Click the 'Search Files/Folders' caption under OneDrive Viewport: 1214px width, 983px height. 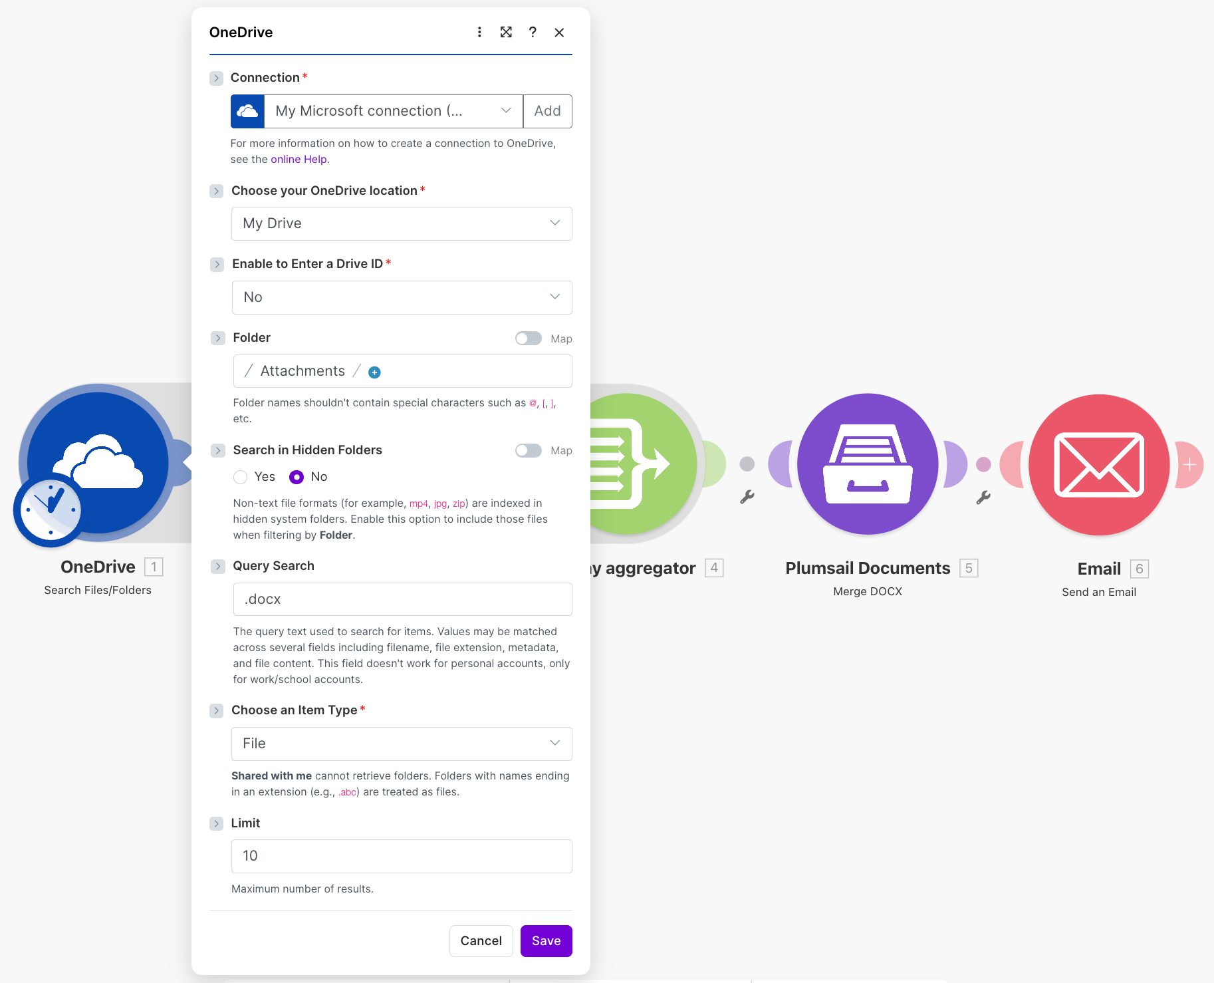pos(98,591)
